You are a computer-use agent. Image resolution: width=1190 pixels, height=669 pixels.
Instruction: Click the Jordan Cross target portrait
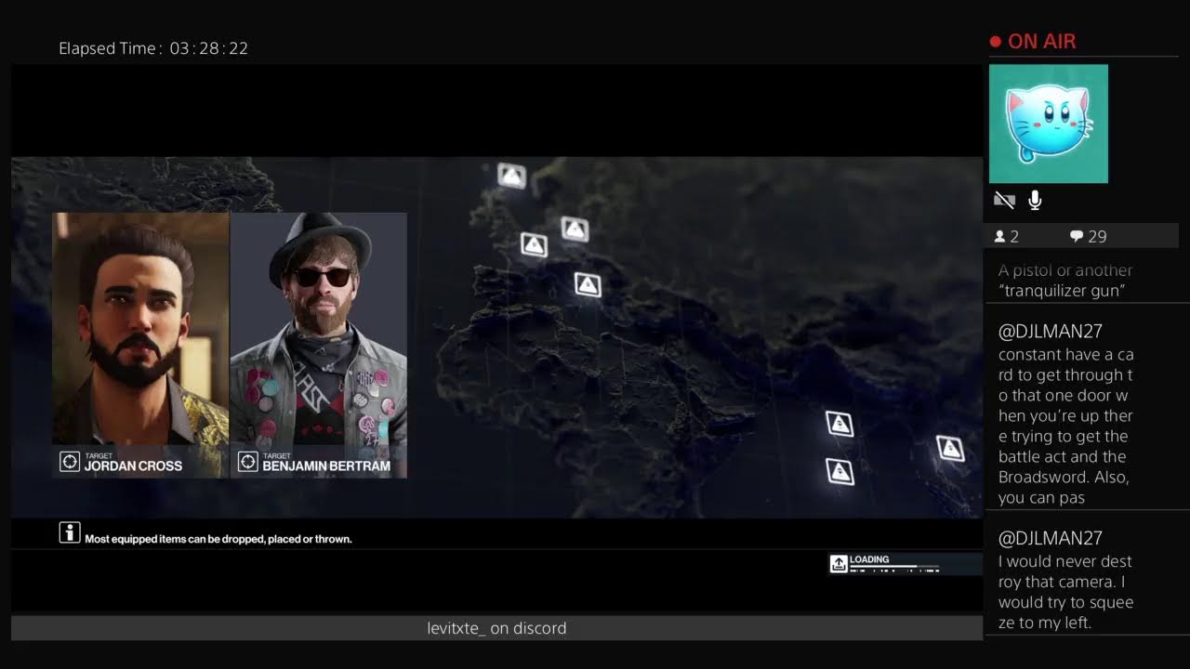[140, 345]
